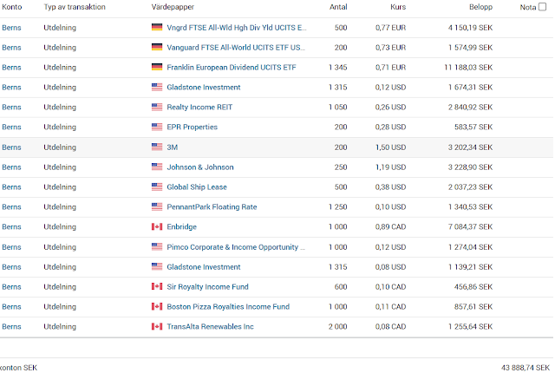Open the Franklin European Dividend UCITS ETF link
The height and width of the screenshot is (373, 555).
tap(232, 68)
